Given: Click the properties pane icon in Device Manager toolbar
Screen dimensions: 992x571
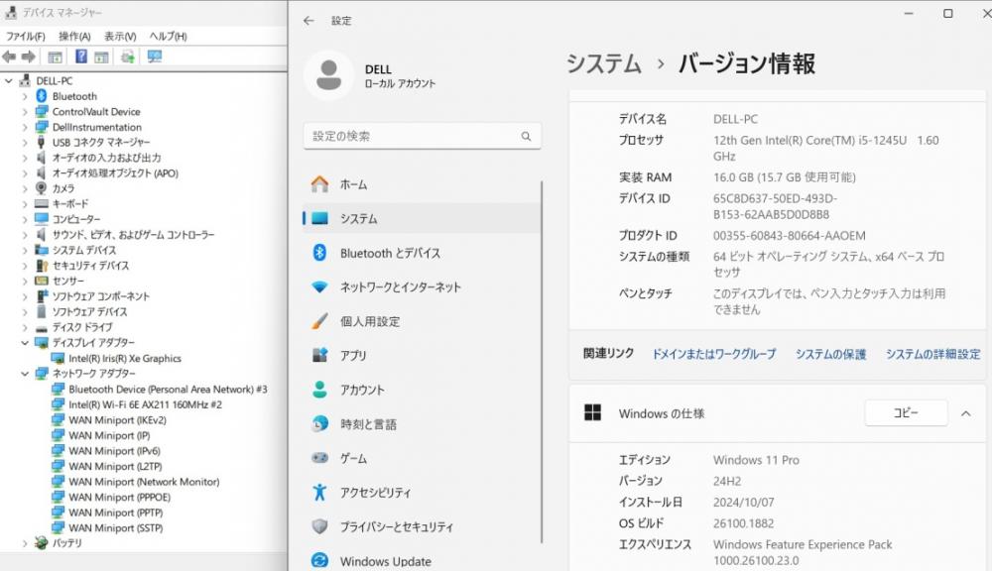Looking at the screenshot, I should tap(101, 57).
